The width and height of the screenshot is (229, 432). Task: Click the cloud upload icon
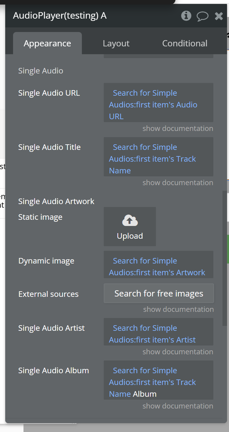[x=130, y=221]
